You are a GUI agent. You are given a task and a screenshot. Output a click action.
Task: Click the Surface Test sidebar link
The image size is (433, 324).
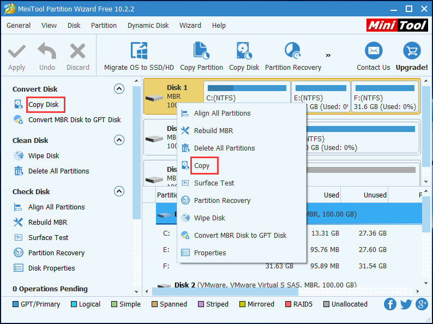point(49,237)
